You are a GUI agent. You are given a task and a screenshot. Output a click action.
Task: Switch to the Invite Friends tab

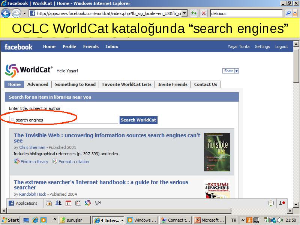click(173, 84)
